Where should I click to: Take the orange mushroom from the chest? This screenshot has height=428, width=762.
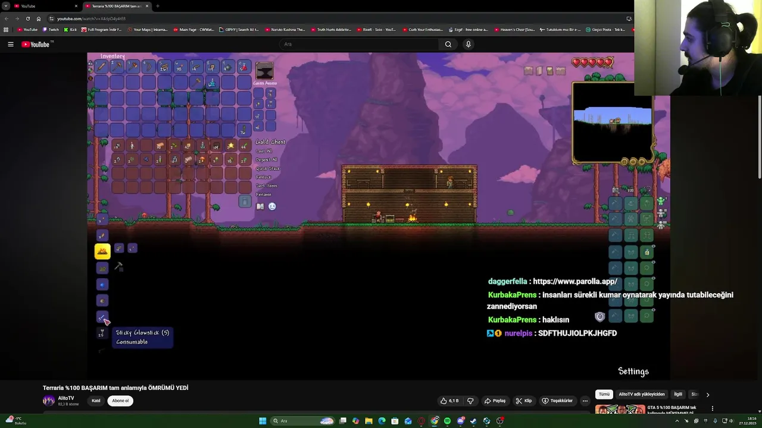click(x=202, y=159)
